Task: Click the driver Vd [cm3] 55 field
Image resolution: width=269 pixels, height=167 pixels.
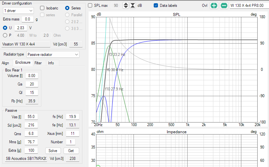Action: point(76,44)
